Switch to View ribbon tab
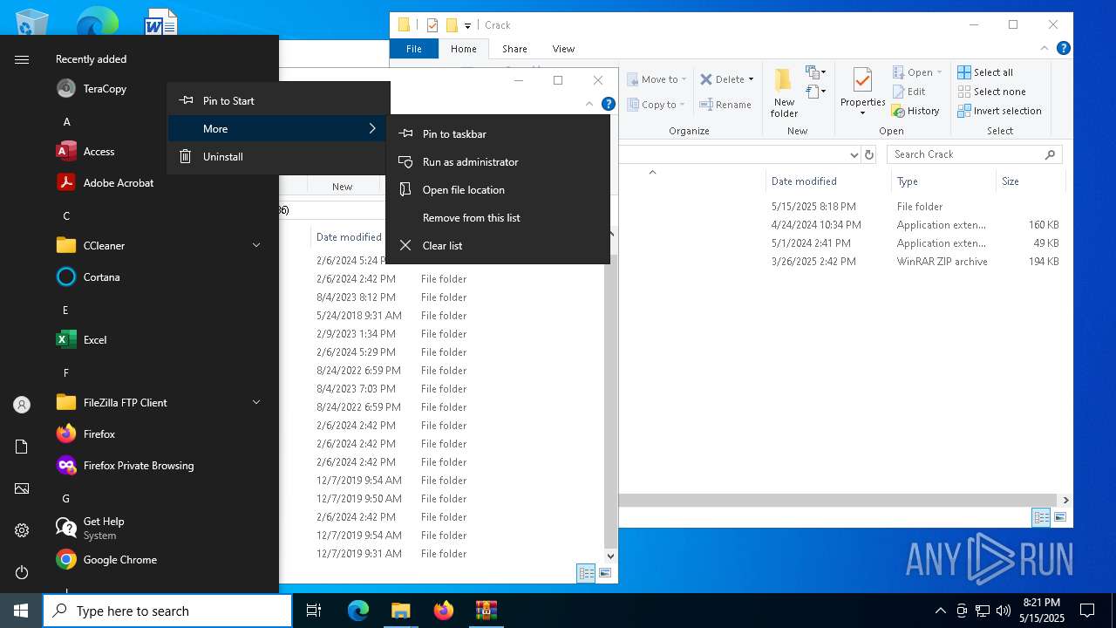 [x=563, y=49]
